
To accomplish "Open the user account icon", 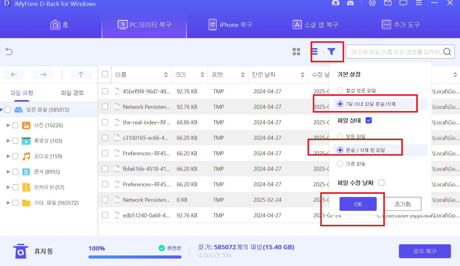I will [x=335, y=3].
